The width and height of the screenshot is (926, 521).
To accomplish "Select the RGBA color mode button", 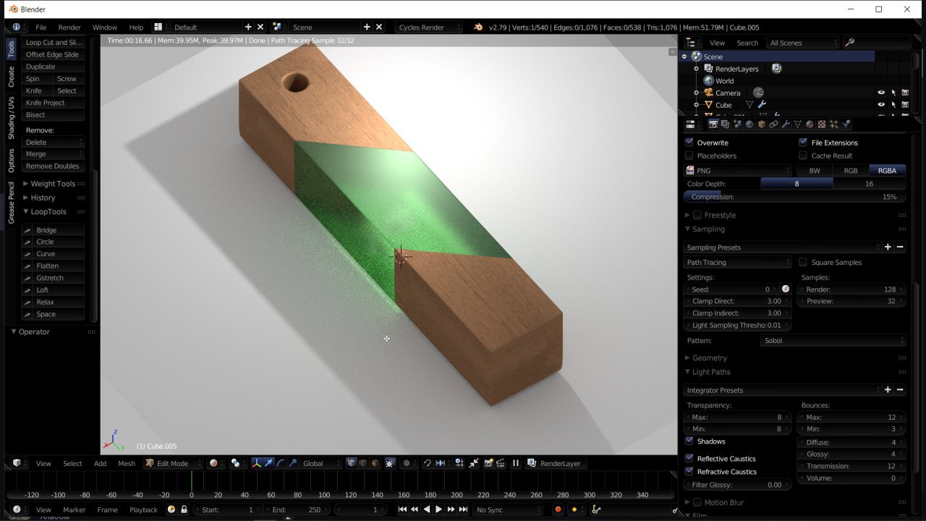I will 887,171.
